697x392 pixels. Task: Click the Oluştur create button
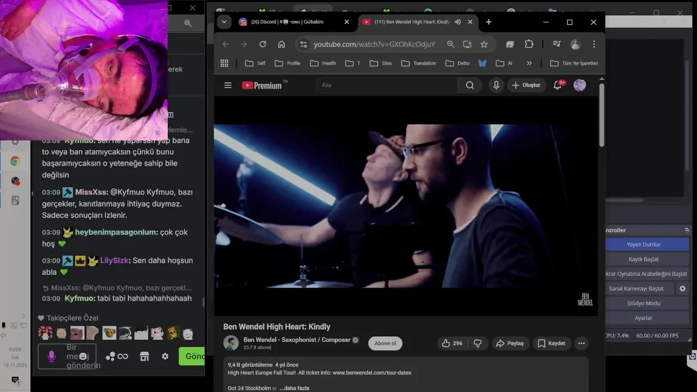526,85
